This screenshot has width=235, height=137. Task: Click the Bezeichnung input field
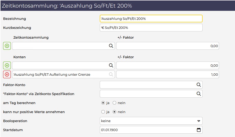coord(151,19)
